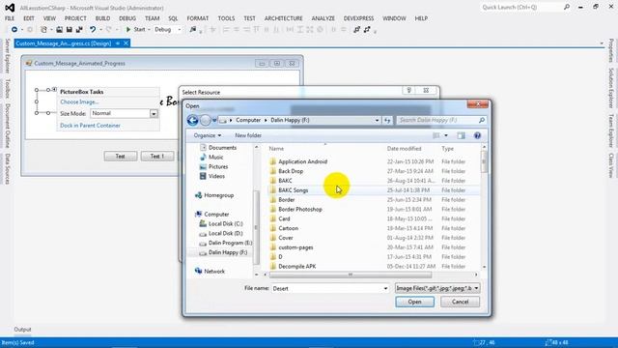Select the Cartoon folder icon
This screenshot has height=348, width=618.
272,228
